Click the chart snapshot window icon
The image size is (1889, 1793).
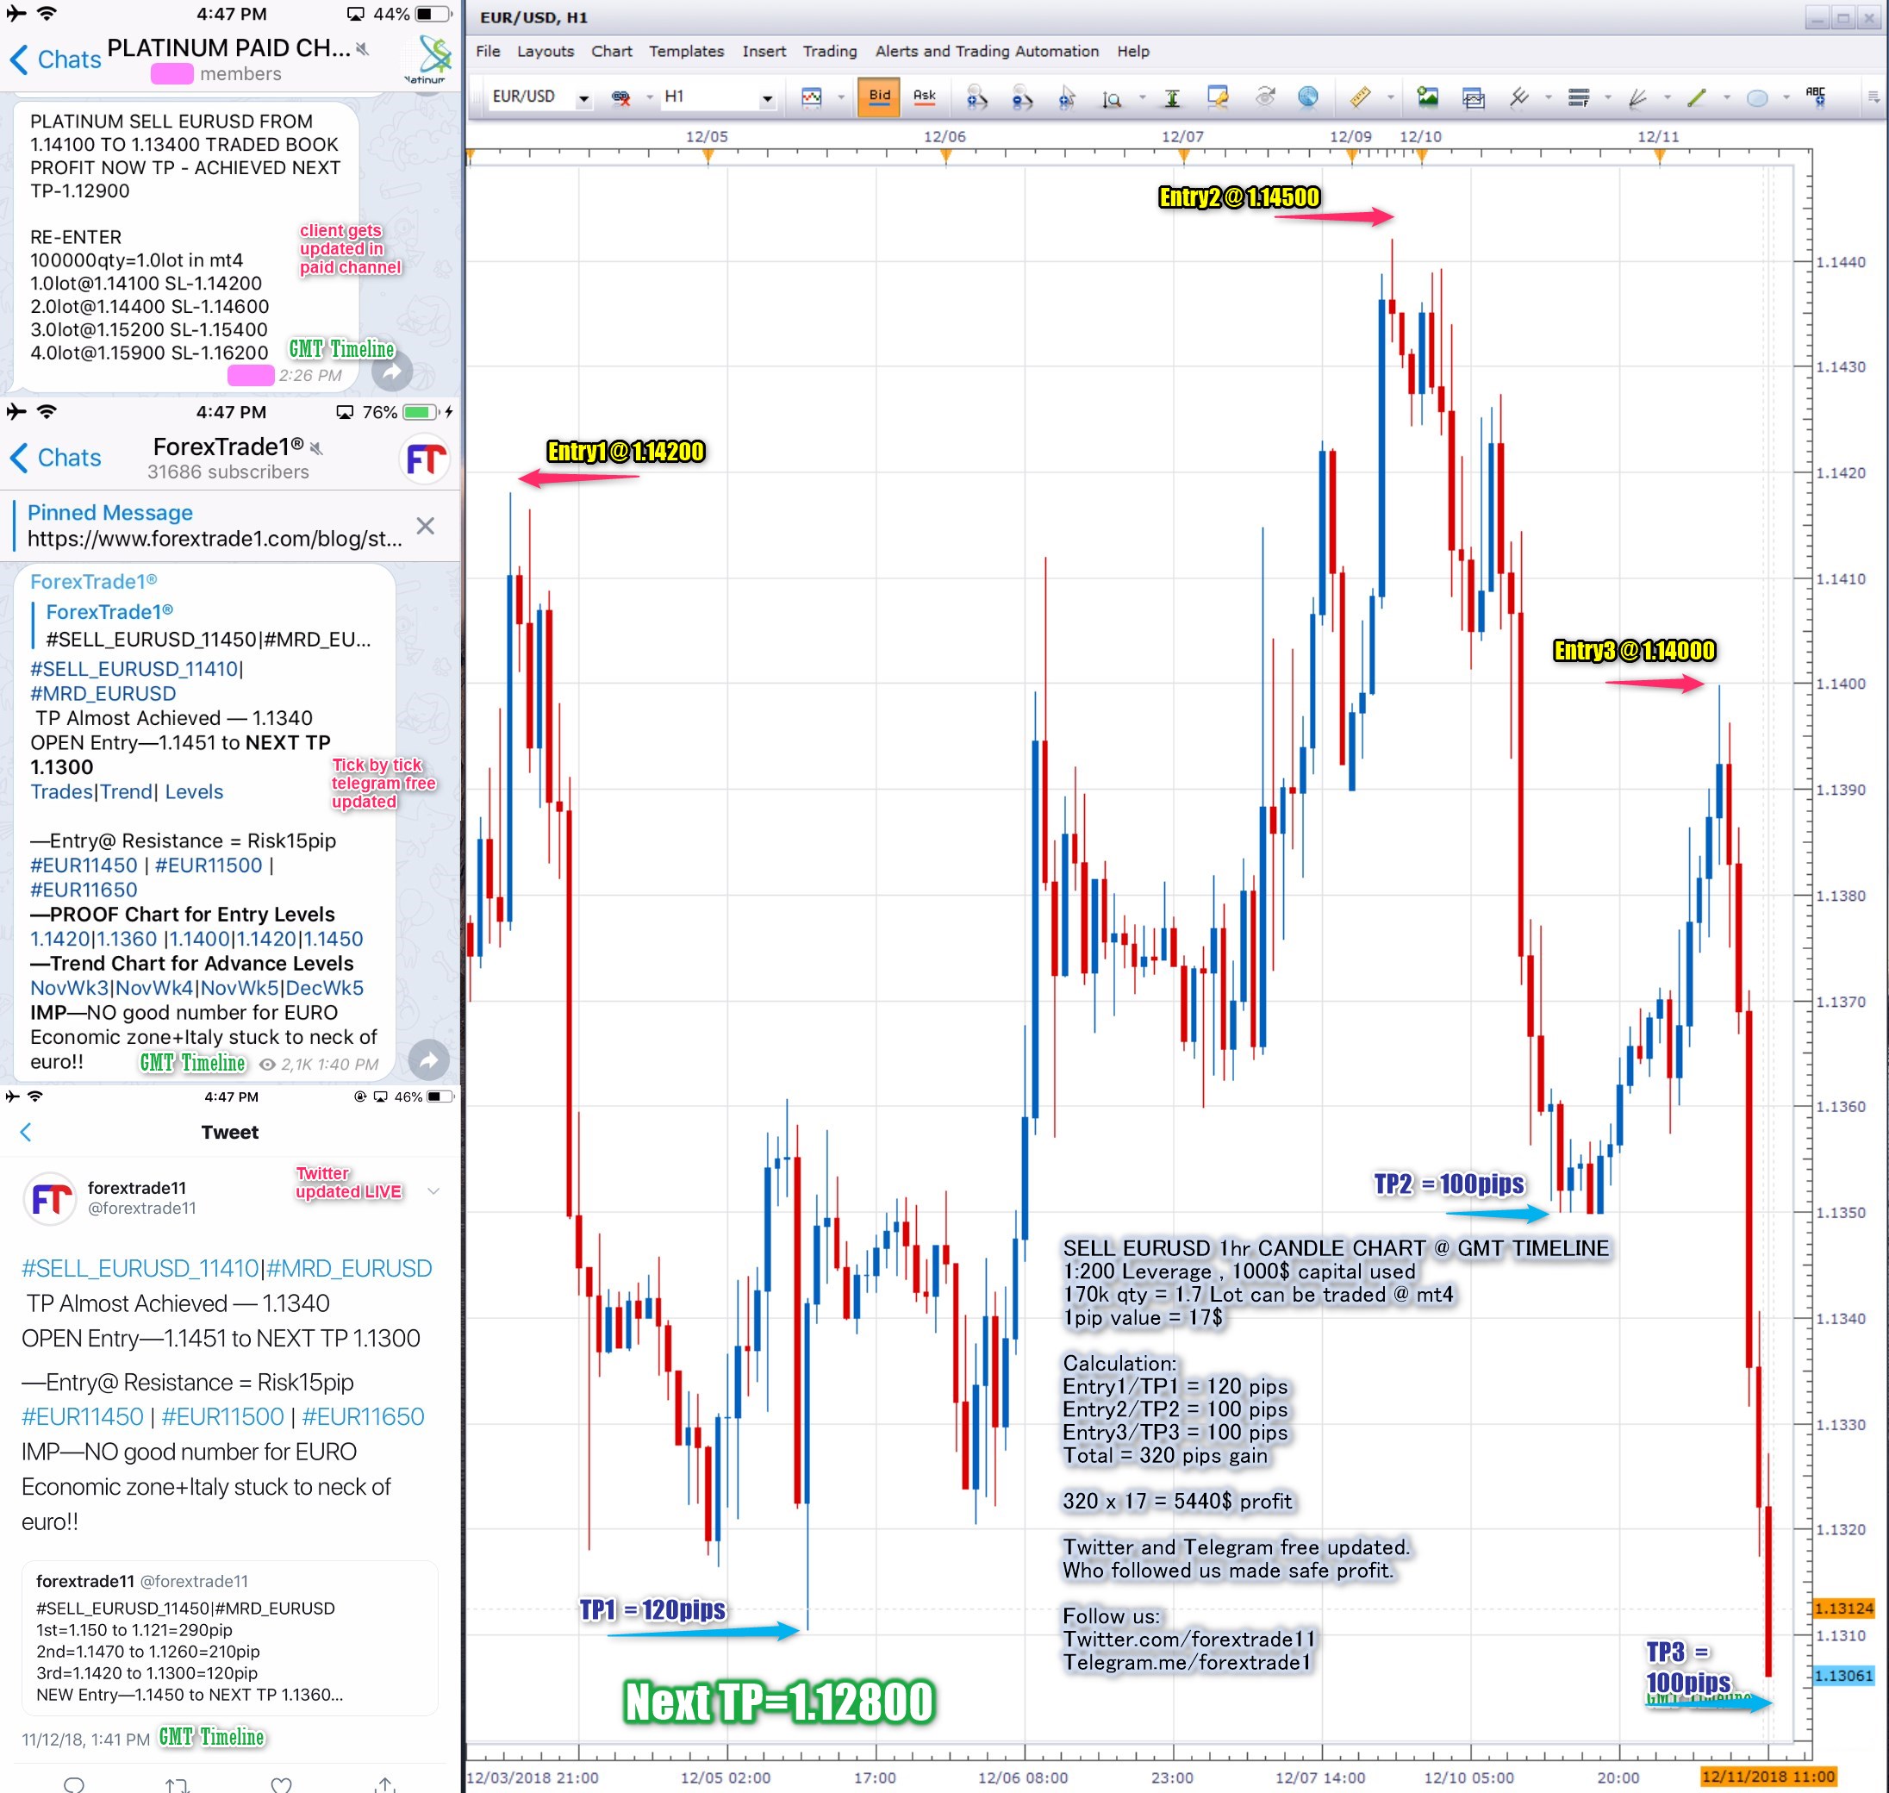click(x=1474, y=97)
